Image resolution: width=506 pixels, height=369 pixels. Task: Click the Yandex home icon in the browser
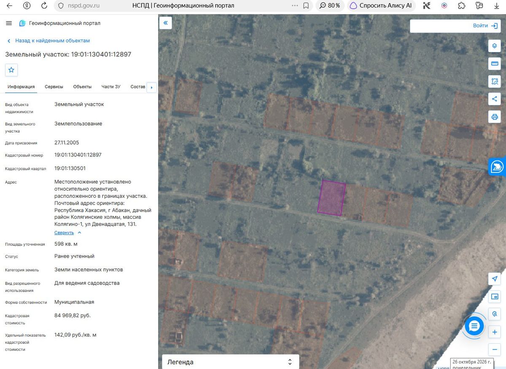click(27, 5)
